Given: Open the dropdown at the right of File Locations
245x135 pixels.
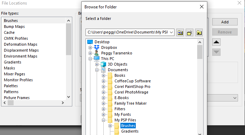Looking at the screenshot, I should tap(235, 98).
